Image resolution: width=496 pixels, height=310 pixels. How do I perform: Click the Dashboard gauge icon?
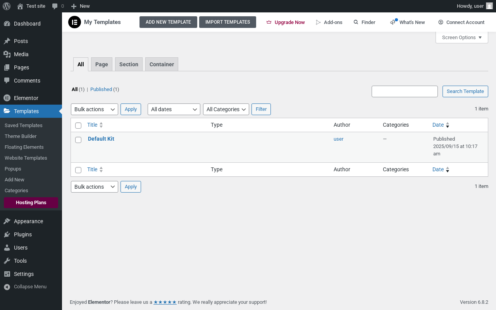7,24
